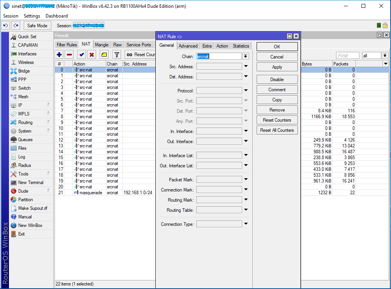Click the Find search field
Image resolution: width=391 pixels, height=289 pixels.
coord(348,55)
